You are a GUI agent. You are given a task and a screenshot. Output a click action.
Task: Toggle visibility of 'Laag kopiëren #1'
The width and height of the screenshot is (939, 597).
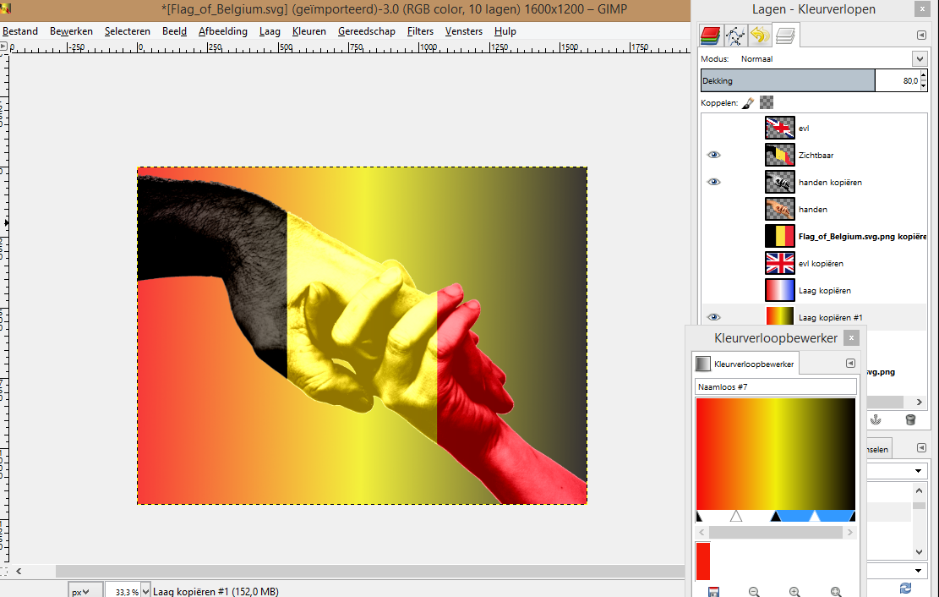coord(714,317)
